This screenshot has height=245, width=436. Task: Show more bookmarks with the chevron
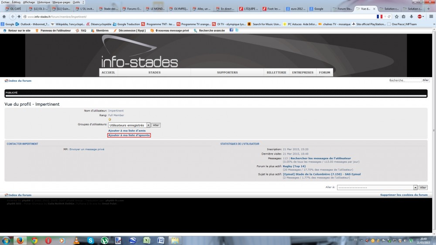pos(434,24)
